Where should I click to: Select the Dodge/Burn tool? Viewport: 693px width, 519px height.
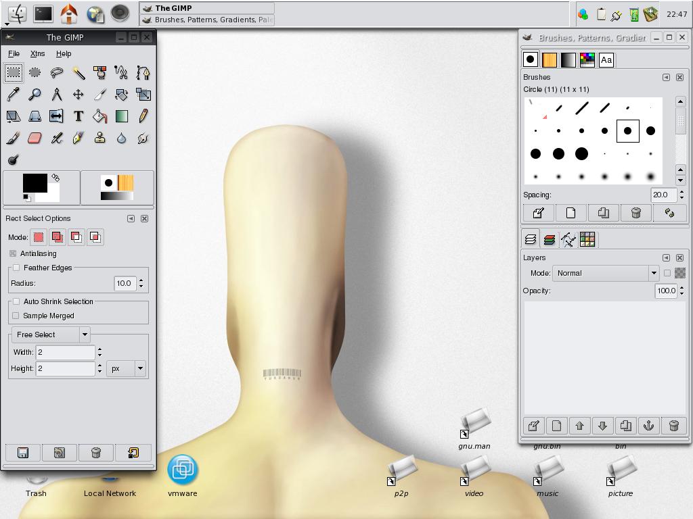(14, 159)
